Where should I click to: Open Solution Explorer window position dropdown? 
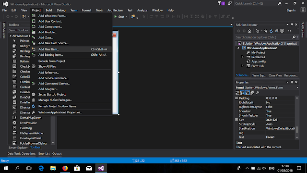coord(287,25)
